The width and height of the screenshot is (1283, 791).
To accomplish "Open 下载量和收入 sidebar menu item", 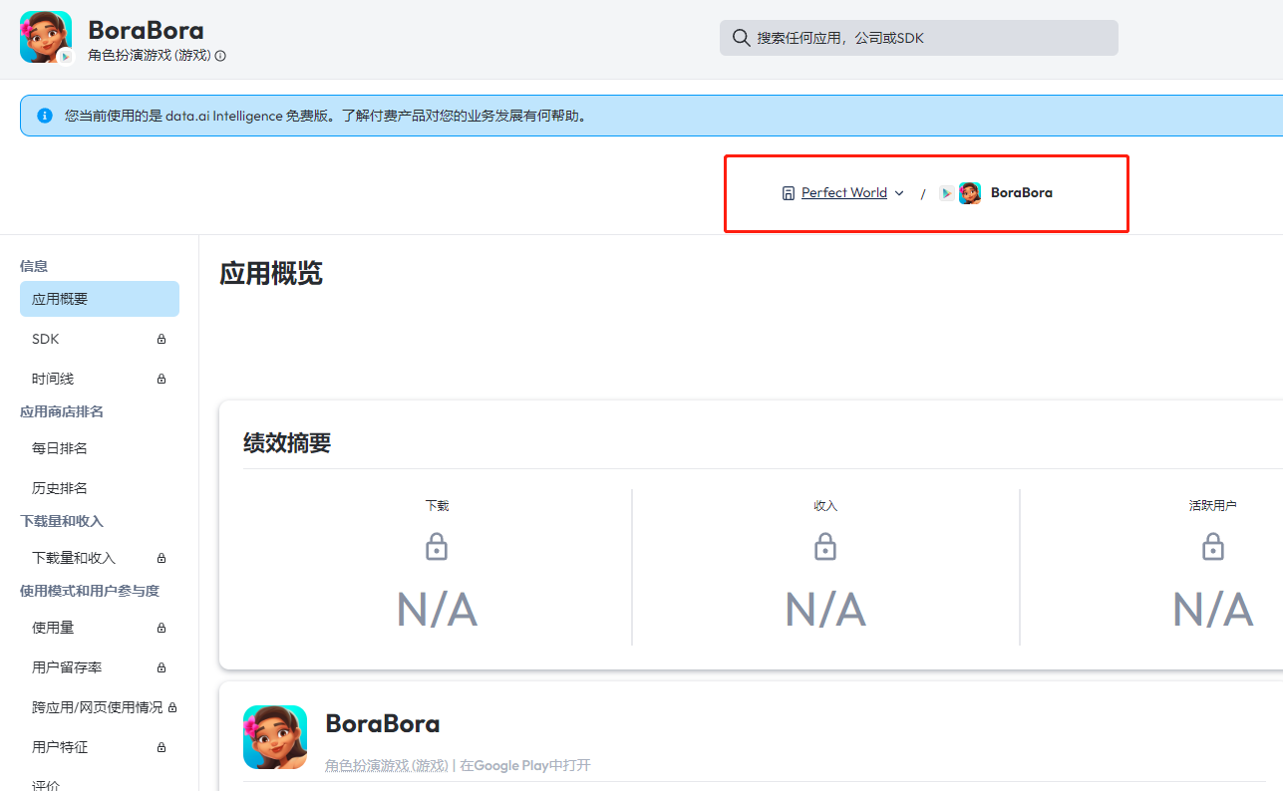I will tap(100, 558).
